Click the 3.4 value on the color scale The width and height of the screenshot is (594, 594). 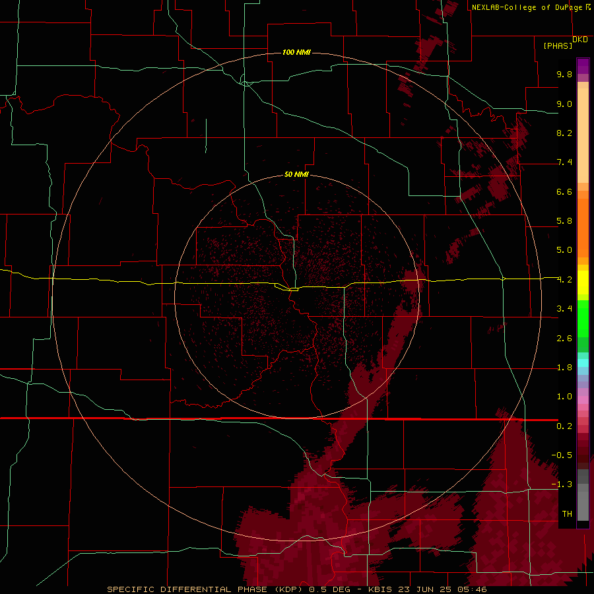pos(564,309)
